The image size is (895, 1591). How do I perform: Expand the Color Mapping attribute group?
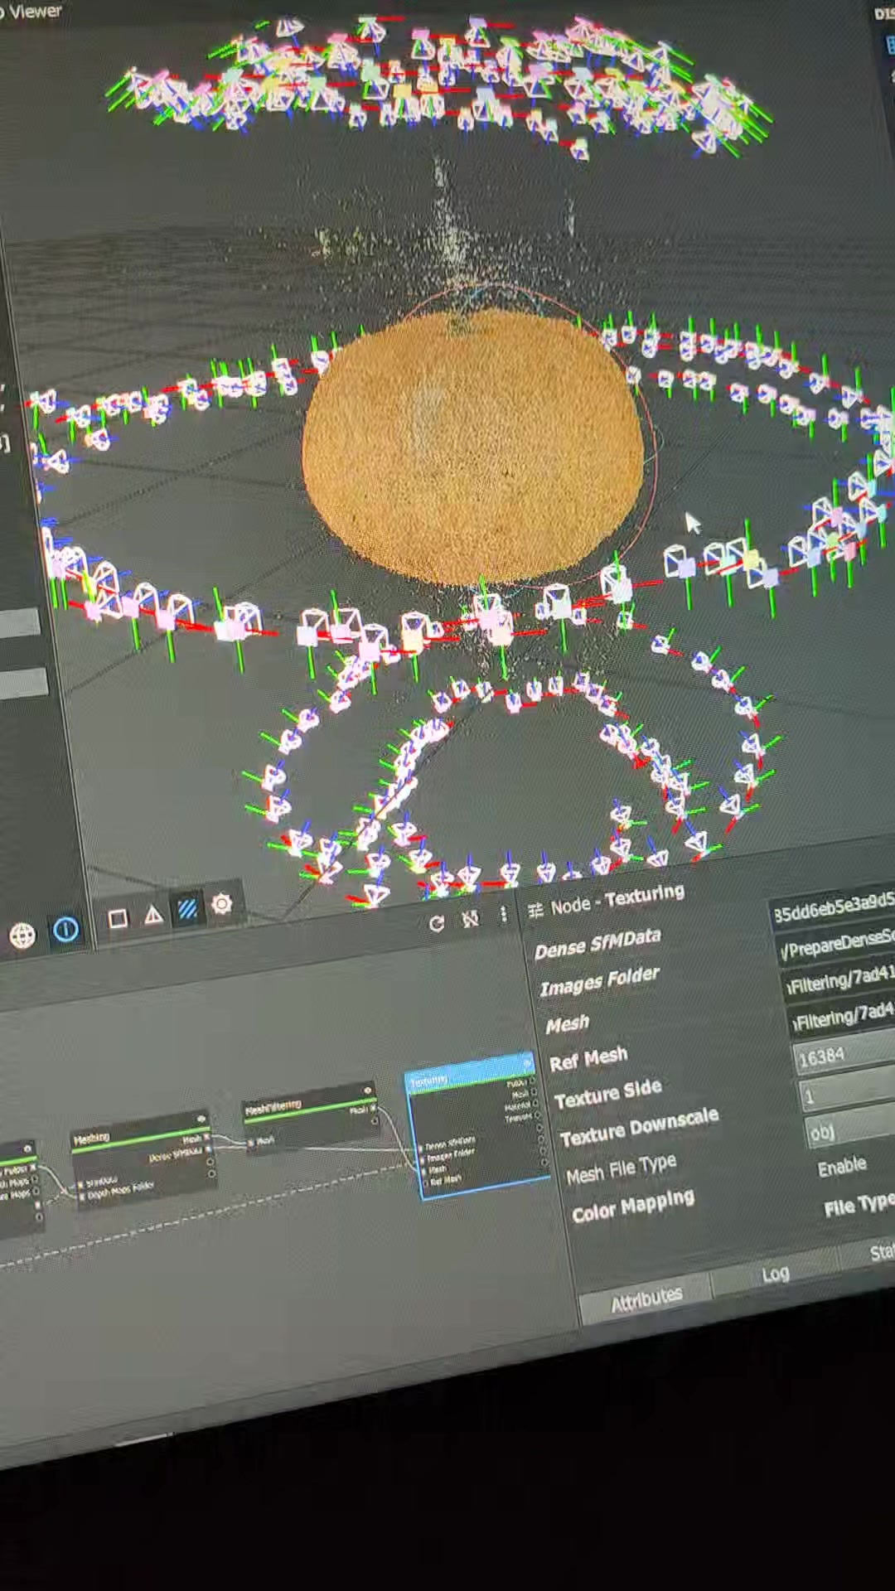coord(632,1206)
